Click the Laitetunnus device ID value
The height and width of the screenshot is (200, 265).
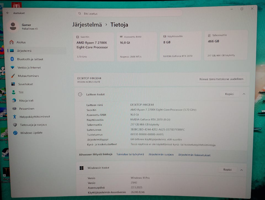point(158,129)
